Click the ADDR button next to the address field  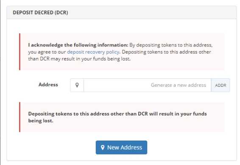pos(220,85)
